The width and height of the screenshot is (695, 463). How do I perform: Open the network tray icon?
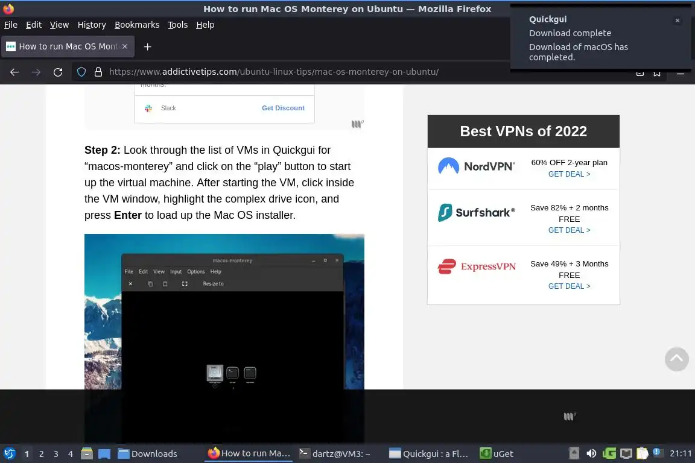626,453
